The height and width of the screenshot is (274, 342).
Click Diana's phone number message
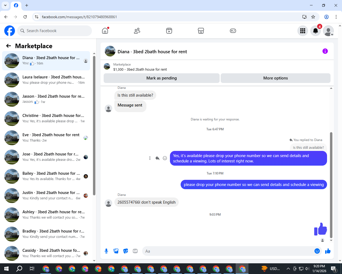146,202
